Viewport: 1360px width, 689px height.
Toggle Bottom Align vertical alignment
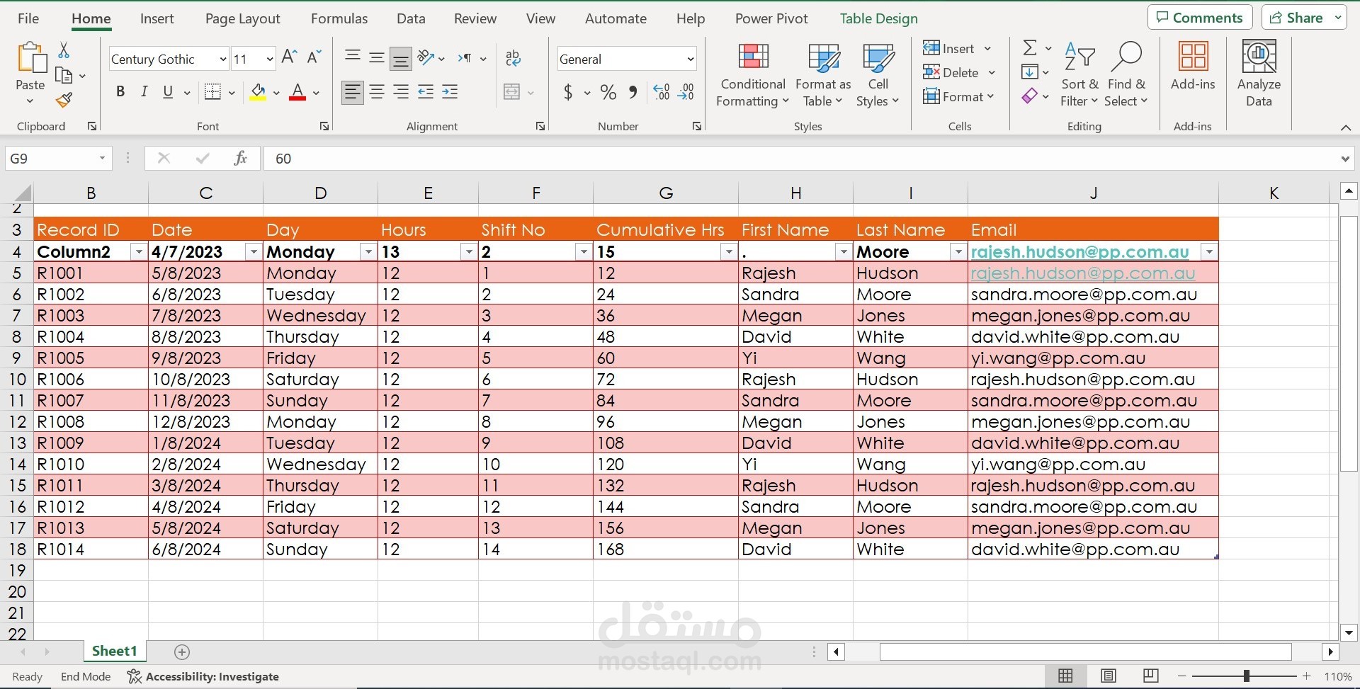(400, 59)
